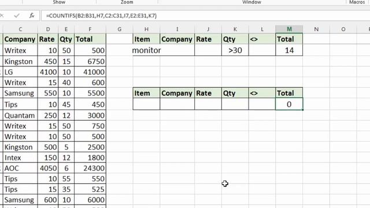Click inside the COUNTIFS formula bar
This screenshot has width=370, height=208.
coord(205,16)
